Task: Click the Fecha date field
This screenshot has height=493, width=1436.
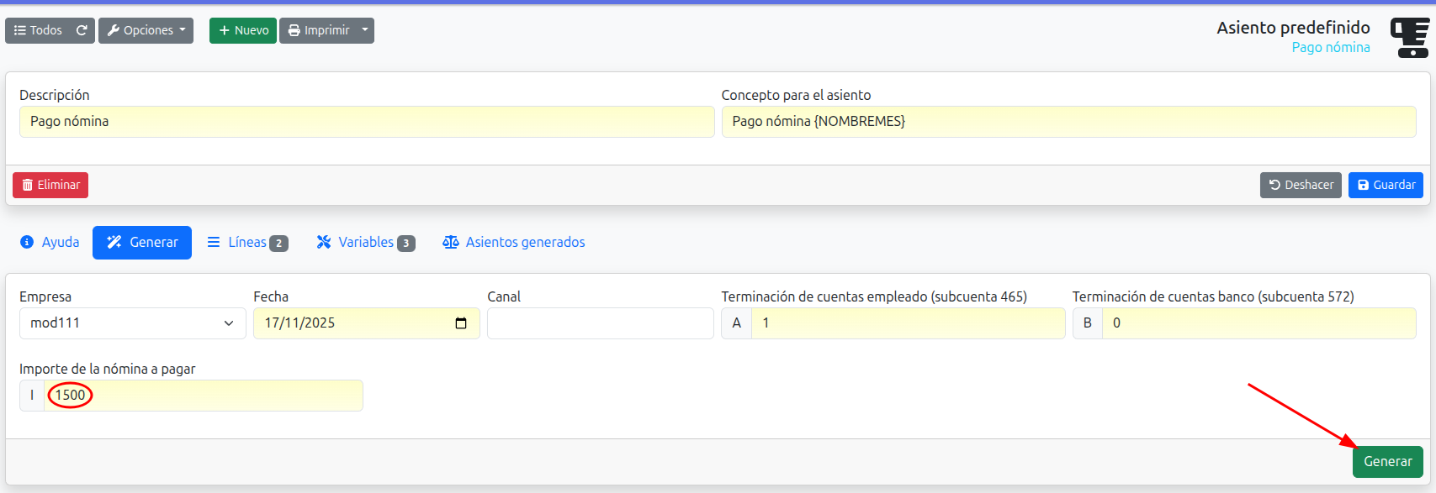Action: pyautogui.click(x=367, y=323)
